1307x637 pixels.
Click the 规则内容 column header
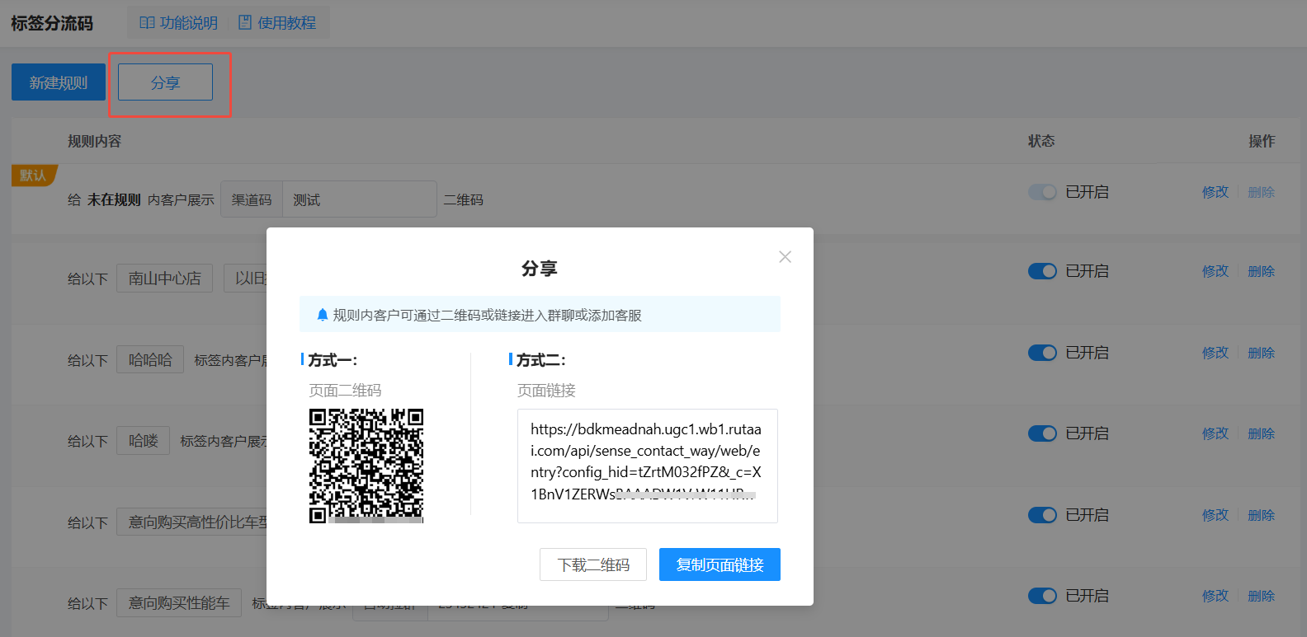[95, 141]
